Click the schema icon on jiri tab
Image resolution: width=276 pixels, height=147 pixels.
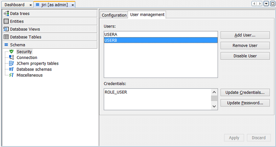click(x=38, y=5)
